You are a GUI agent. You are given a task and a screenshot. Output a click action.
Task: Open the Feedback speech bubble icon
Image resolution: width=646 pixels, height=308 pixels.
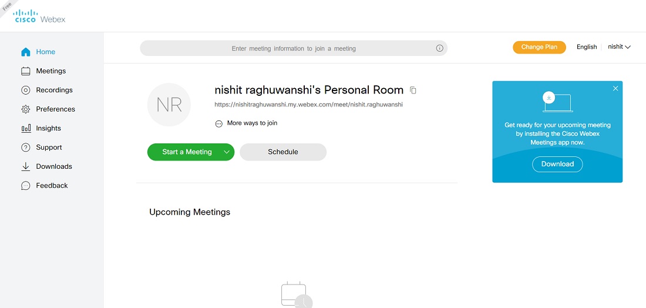pyautogui.click(x=26, y=186)
